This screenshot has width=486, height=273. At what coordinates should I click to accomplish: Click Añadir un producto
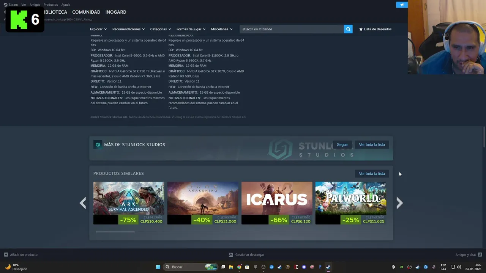[24, 255]
